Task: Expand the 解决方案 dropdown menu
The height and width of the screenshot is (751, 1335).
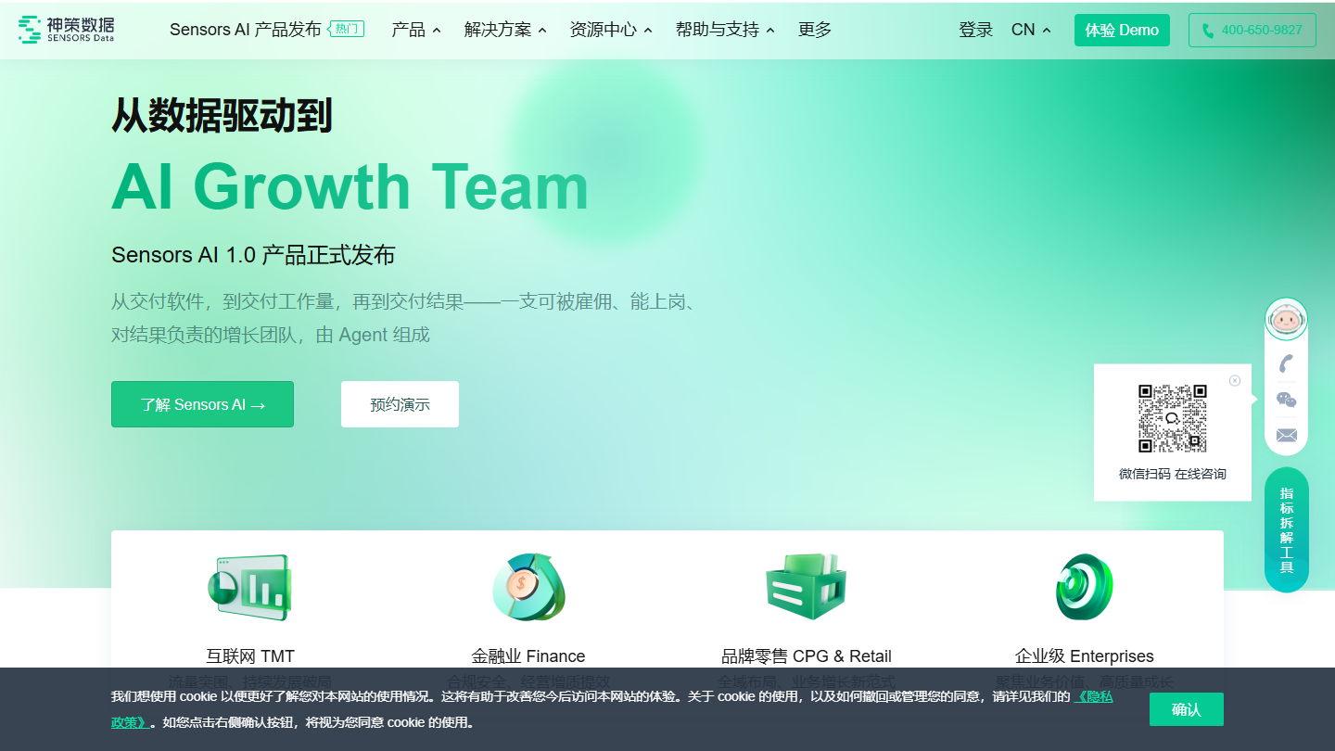Action: click(505, 30)
